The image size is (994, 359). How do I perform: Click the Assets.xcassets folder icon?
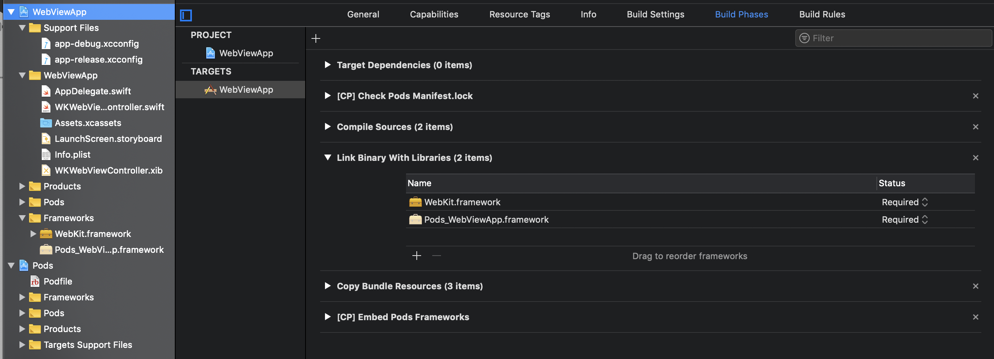pos(46,123)
